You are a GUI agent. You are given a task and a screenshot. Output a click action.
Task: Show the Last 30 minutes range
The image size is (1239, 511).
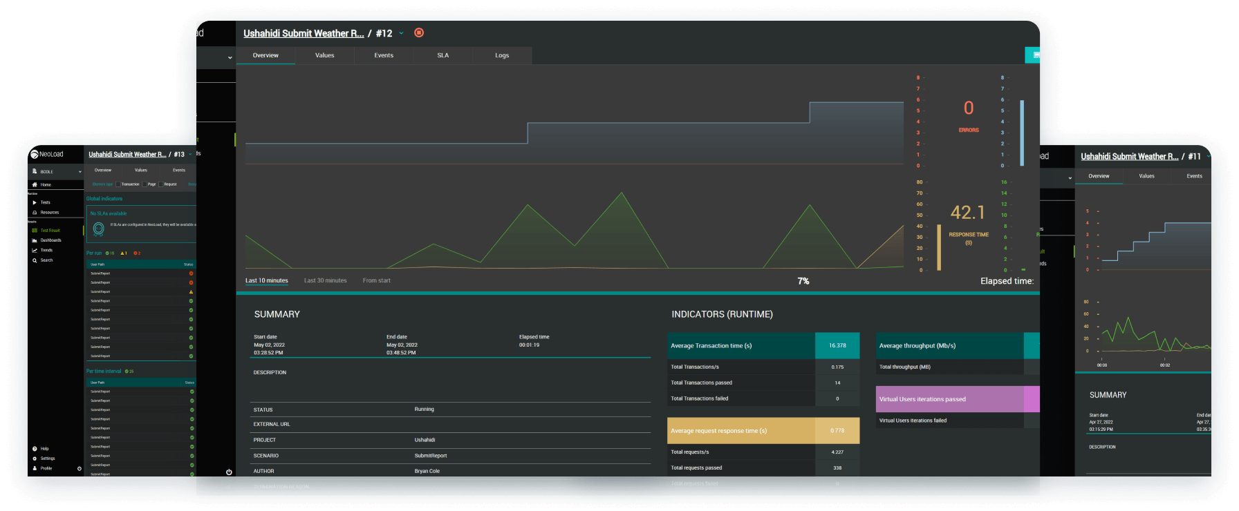tap(325, 280)
